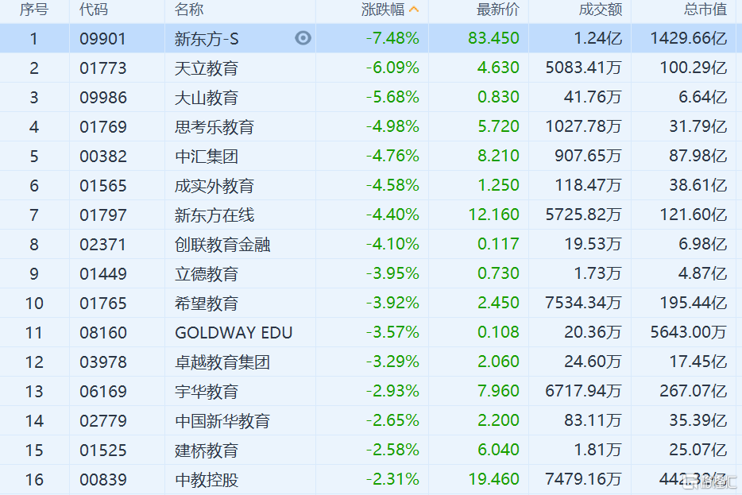Click 新东方-S latest price 83.450

pyautogui.click(x=493, y=38)
